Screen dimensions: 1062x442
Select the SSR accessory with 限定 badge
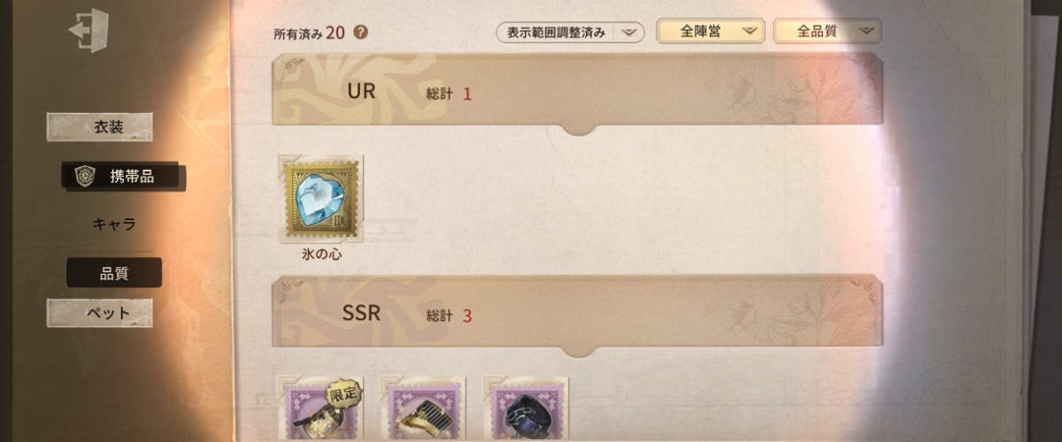tap(320, 408)
